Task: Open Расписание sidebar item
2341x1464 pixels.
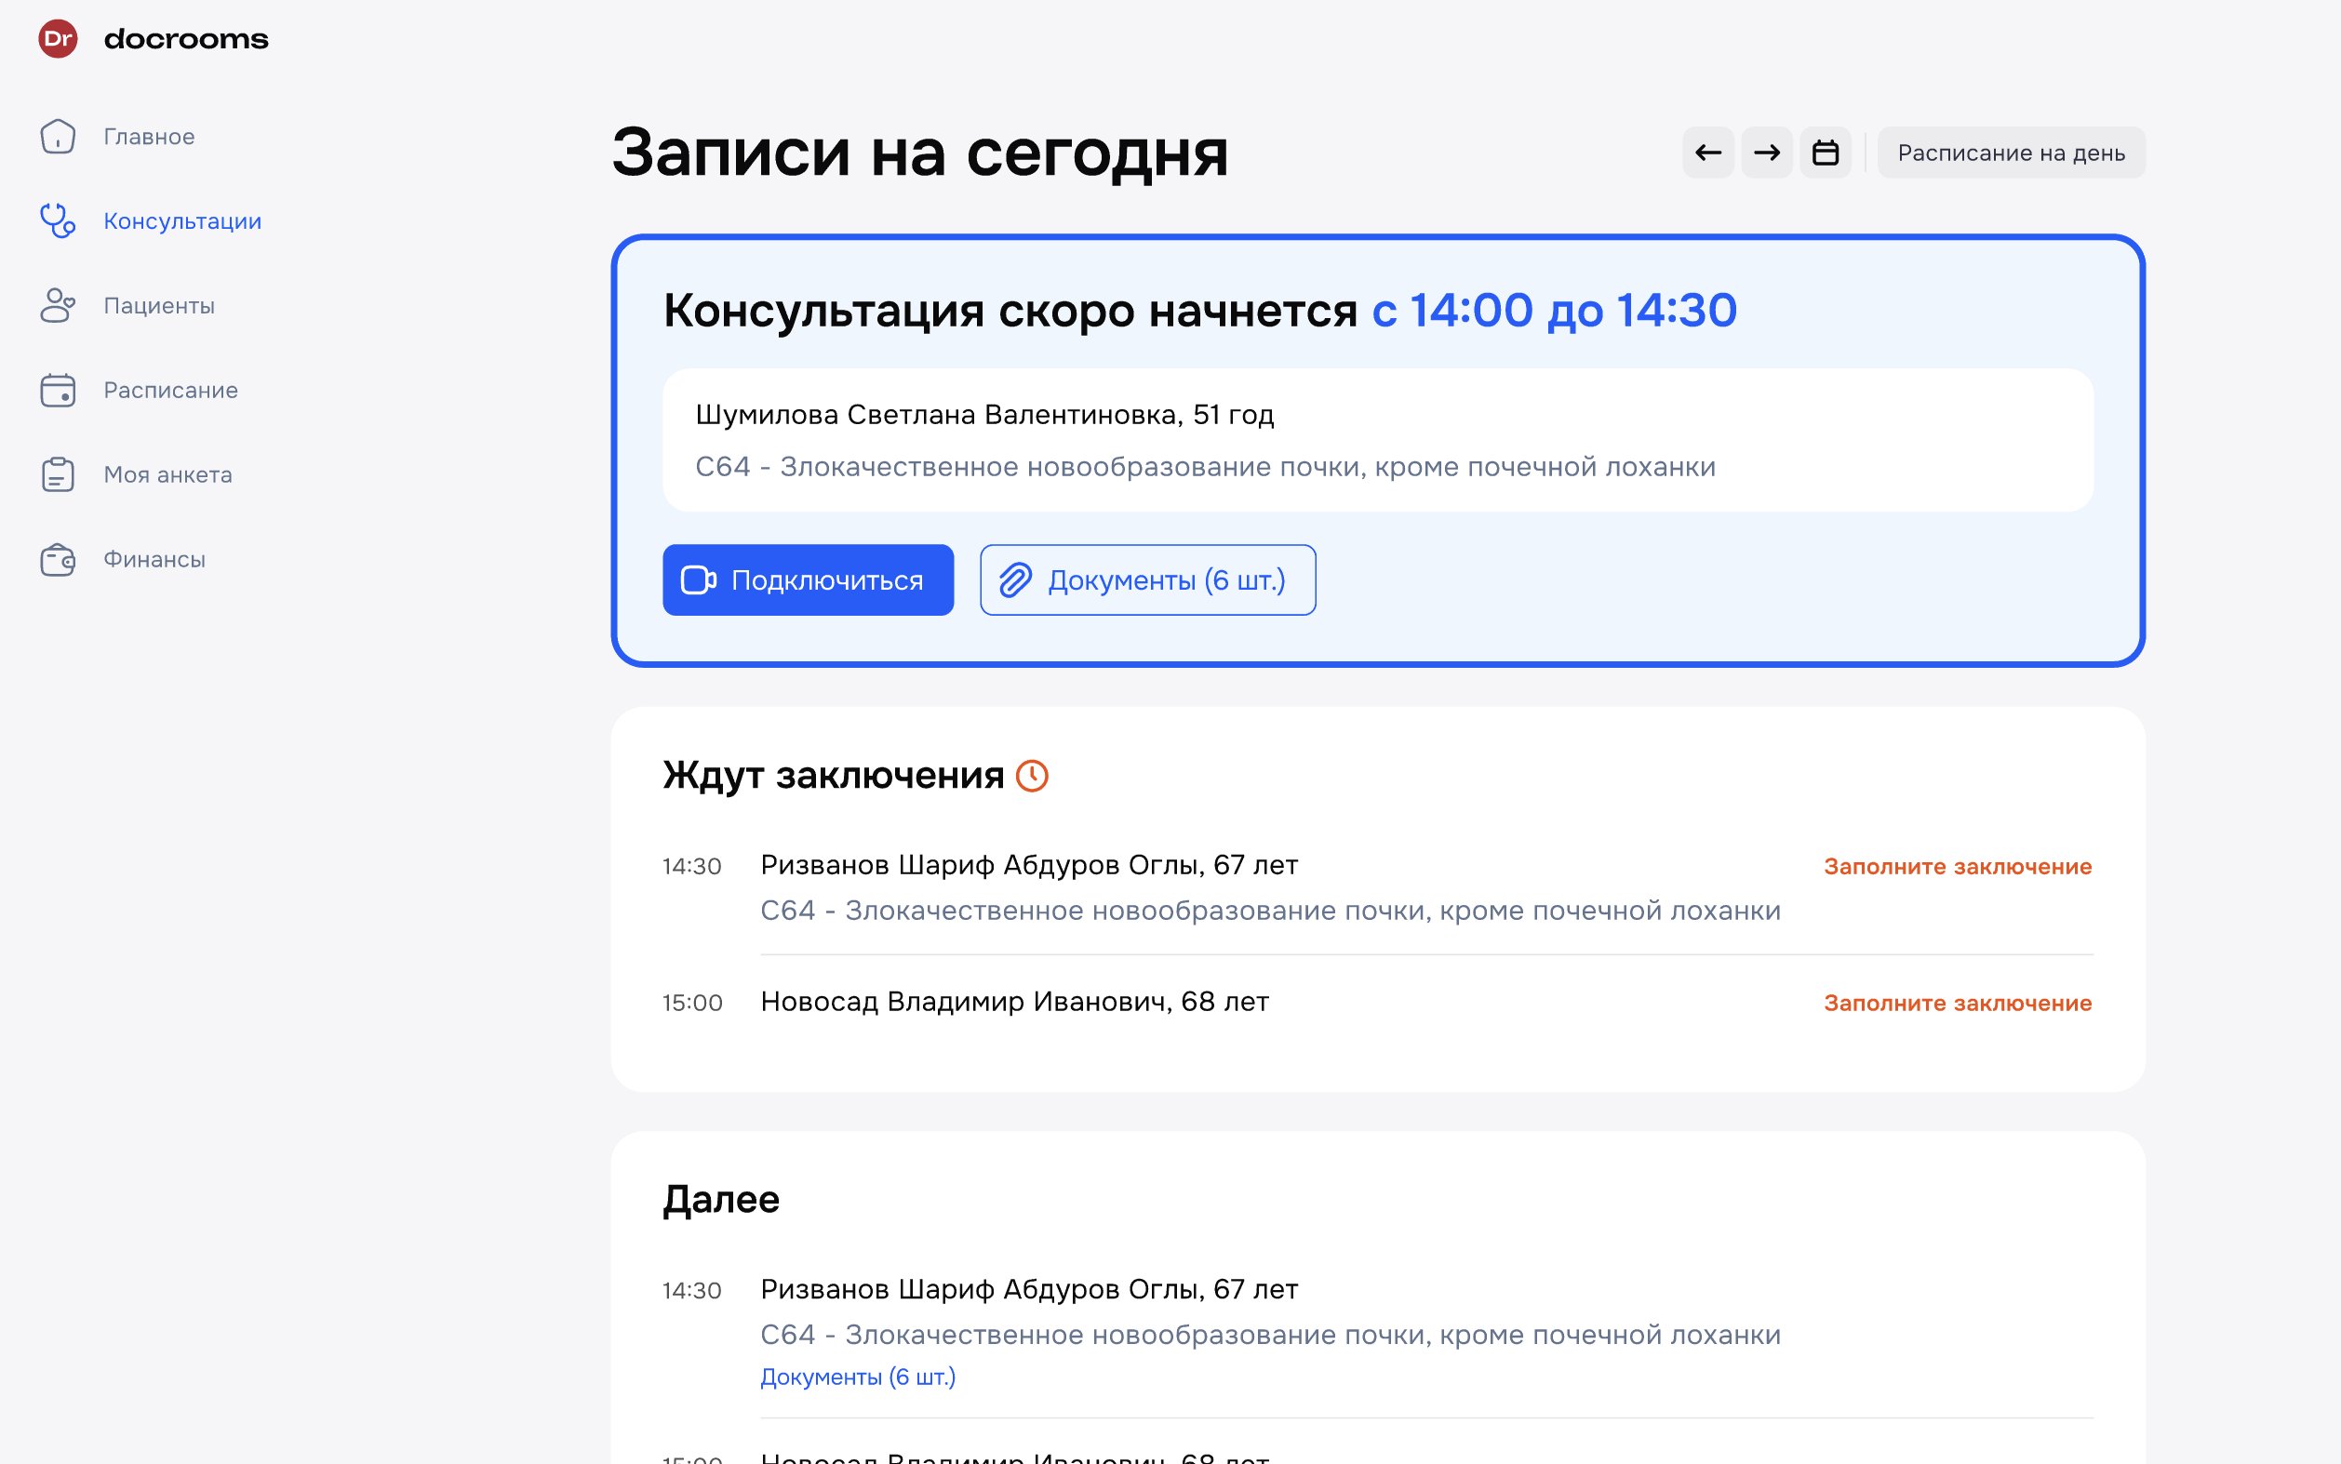Action: coord(170,391)
